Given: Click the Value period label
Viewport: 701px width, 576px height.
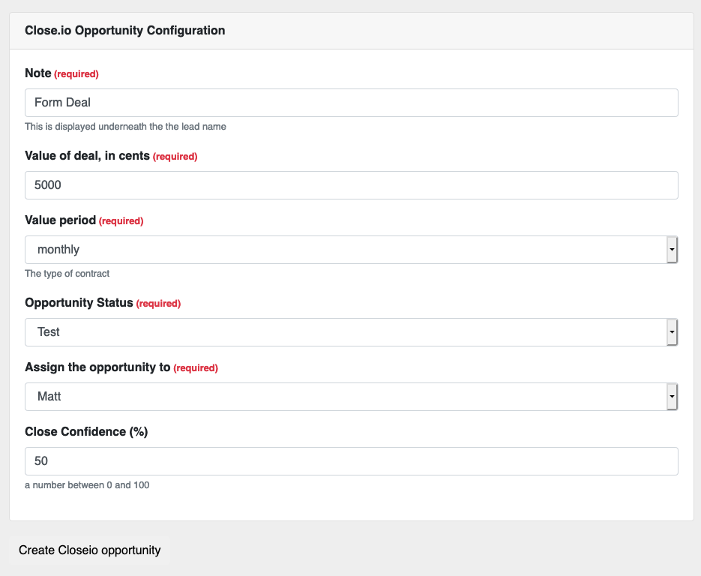Looking at the screenshot, I should [61, 220].
